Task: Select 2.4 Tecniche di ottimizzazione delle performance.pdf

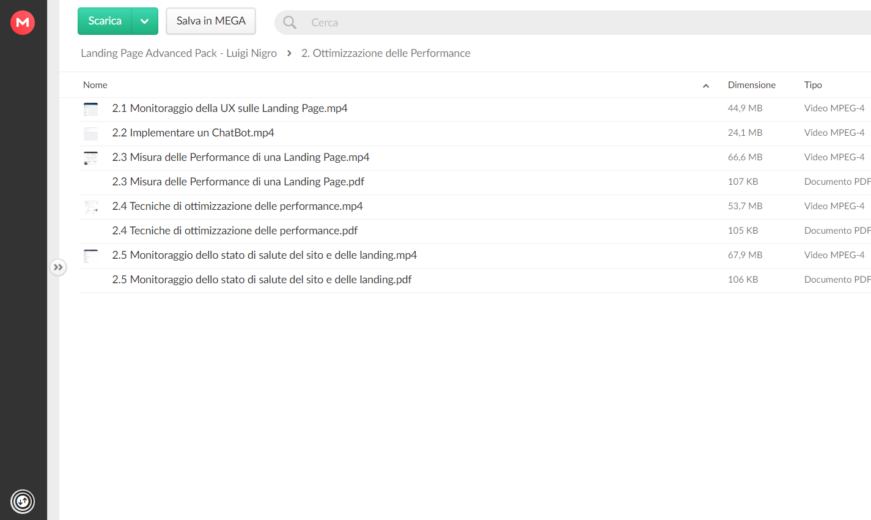Action: click(235, 231)
